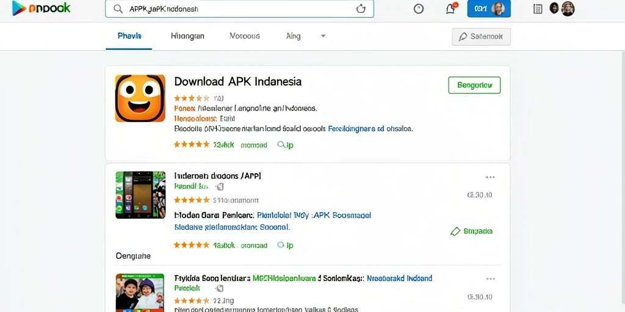Open the three-dots menu for hIderpeh dladons
This screenshot has height=312, width=625.
[x=490, y=177]
